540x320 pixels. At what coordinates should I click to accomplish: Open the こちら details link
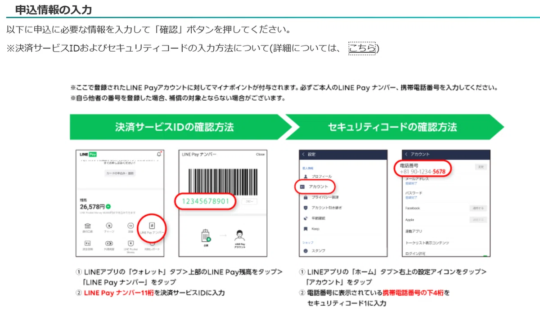[x=362, y=48]
